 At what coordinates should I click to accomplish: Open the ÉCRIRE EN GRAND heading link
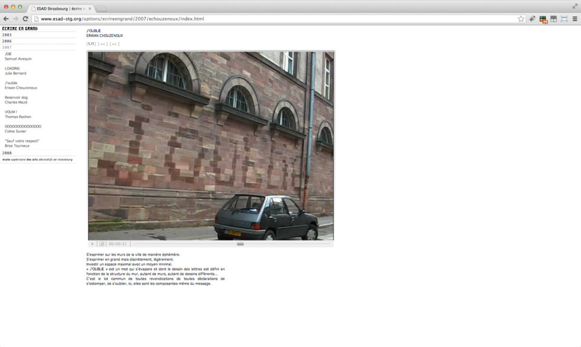20,28
